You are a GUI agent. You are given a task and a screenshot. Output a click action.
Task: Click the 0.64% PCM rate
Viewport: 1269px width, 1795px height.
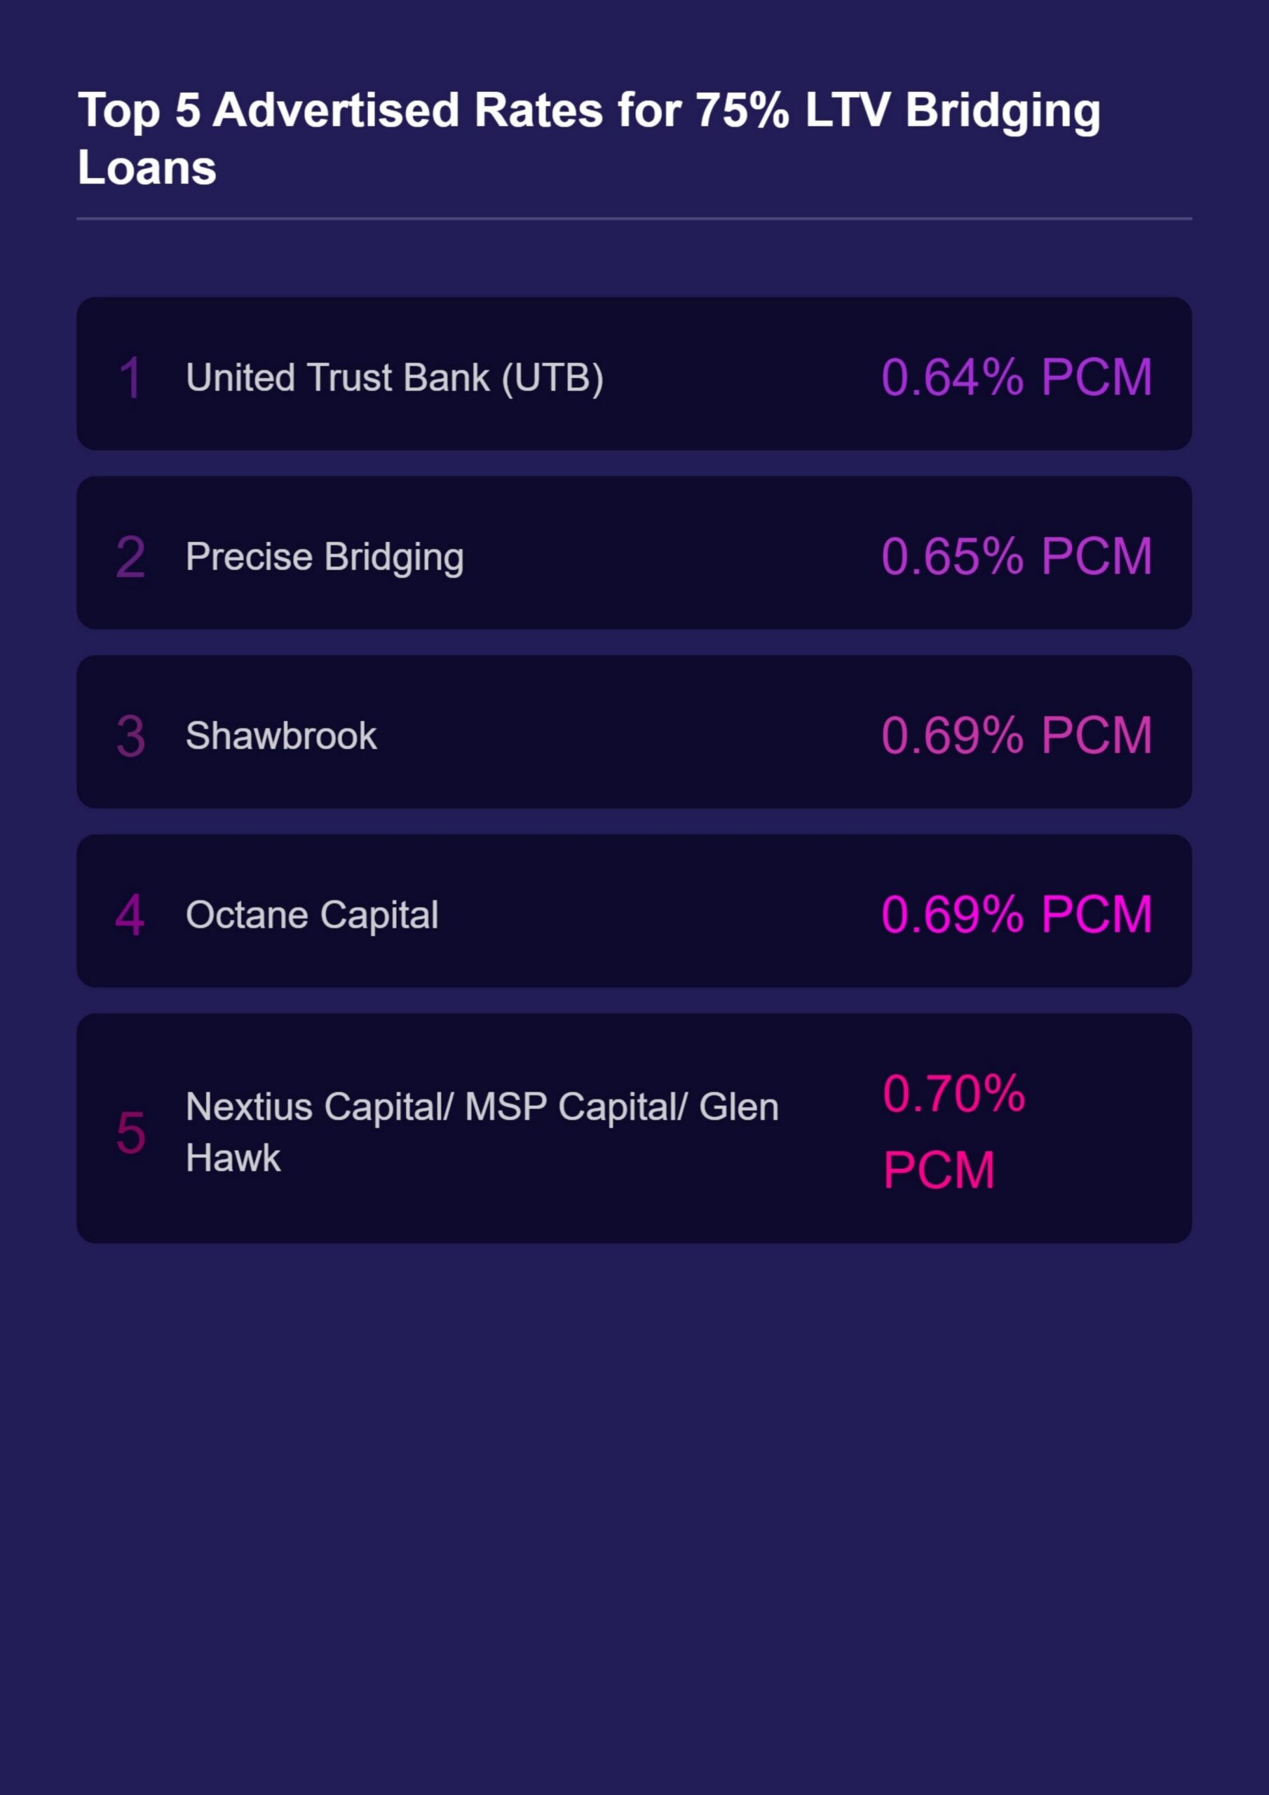pos(1017,377)
